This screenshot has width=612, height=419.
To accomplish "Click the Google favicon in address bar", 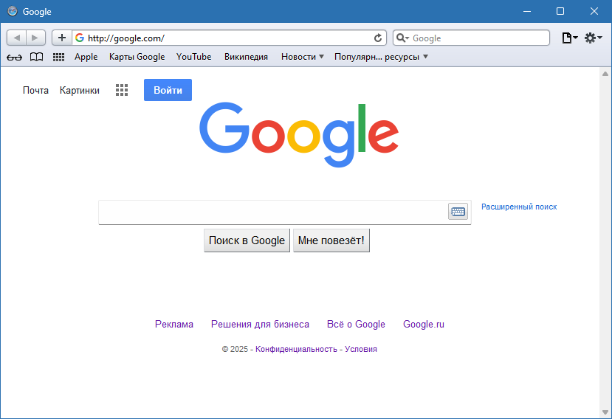I will click(x=80, y=38).
